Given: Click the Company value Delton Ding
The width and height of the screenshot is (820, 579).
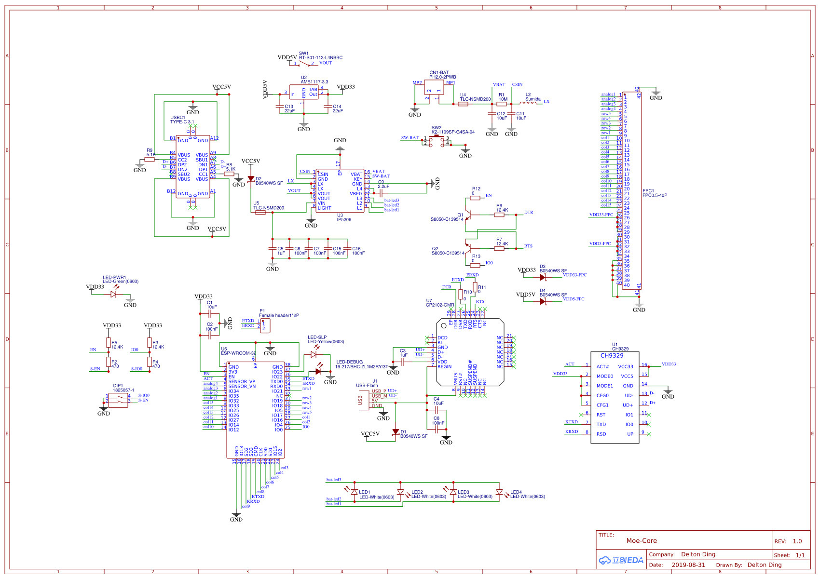Looking at the screenshot, I should (x=698, y=554).
